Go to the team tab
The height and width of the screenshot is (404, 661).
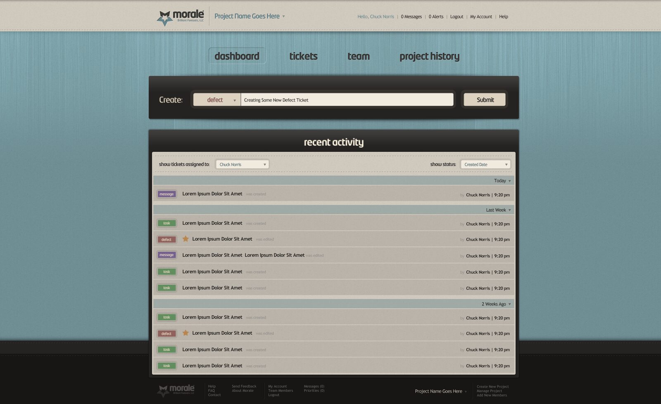[x=359, y=56]
